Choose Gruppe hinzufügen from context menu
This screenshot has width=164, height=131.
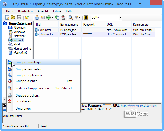click(43, 62)
